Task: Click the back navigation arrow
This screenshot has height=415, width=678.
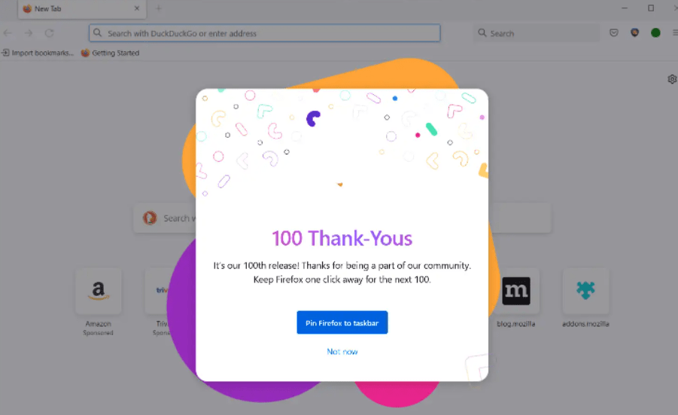Action: pos(8,33)
